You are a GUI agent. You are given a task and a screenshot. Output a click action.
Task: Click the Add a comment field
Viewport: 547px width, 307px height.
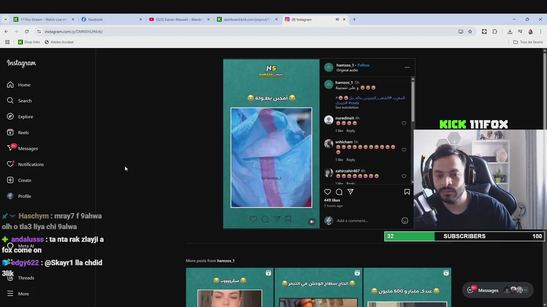[368, 220]
